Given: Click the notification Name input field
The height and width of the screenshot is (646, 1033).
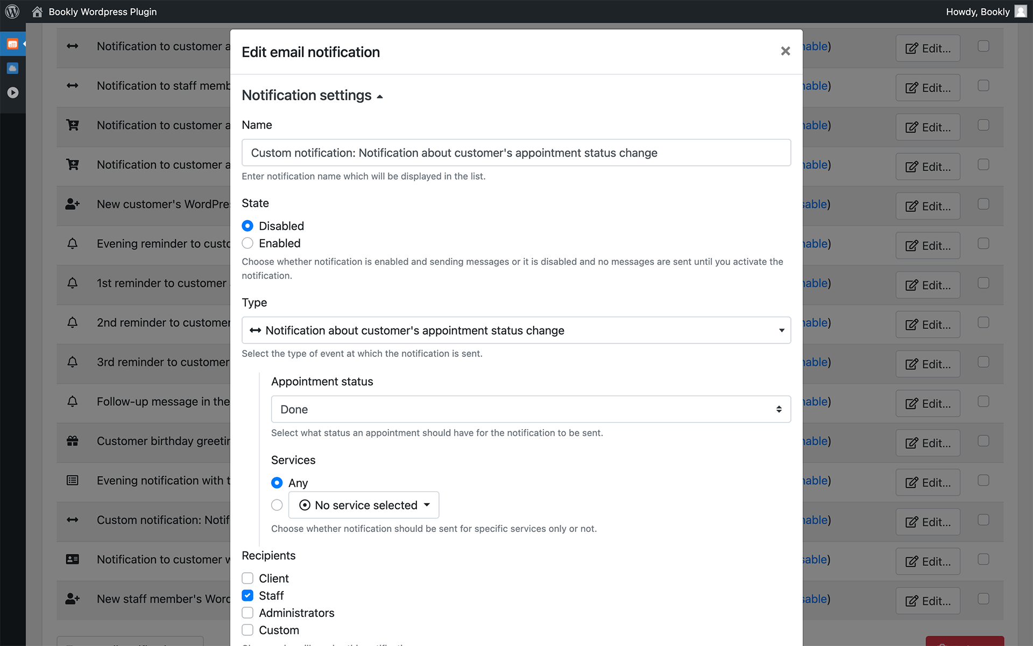Looking at the screenshot, I should (516, 153).
